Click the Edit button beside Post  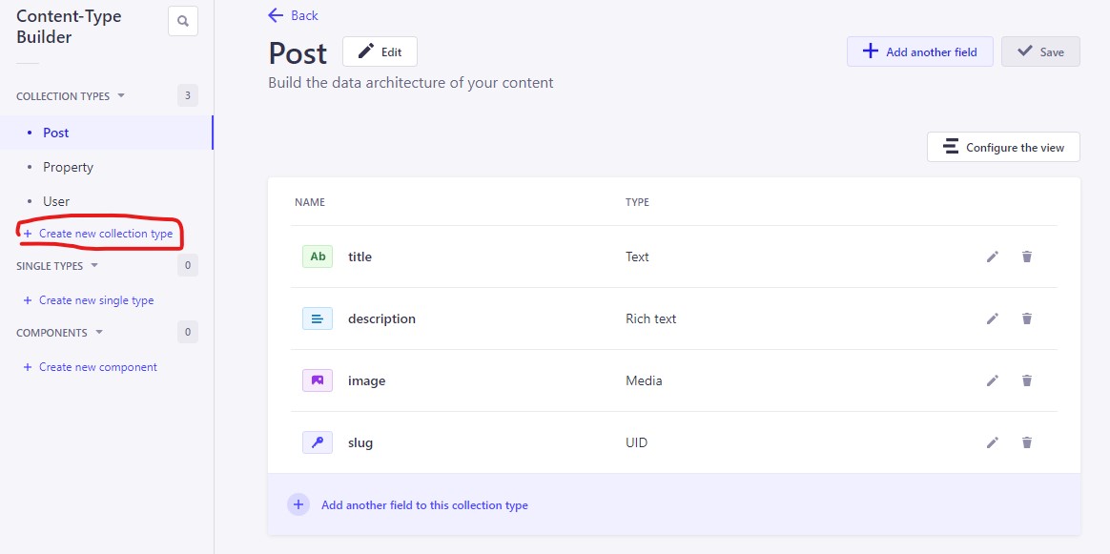pos(380,51)
